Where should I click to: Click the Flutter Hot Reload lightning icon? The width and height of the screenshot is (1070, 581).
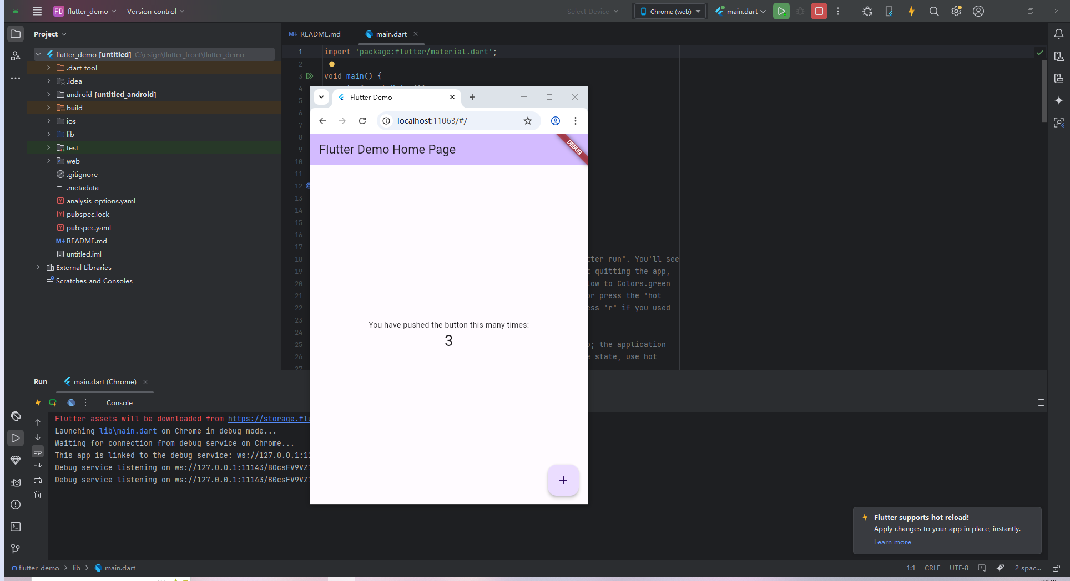click(911, 11)
